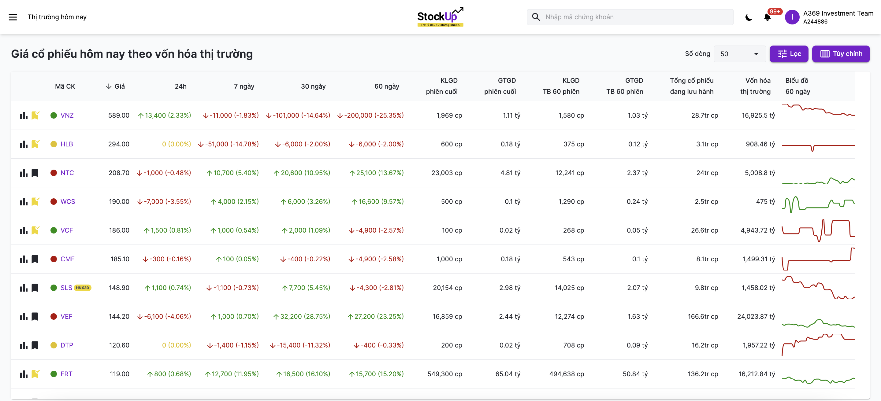Open chart icon for VNZ row
Screen dimensions: 881x401
coord(24,116)
